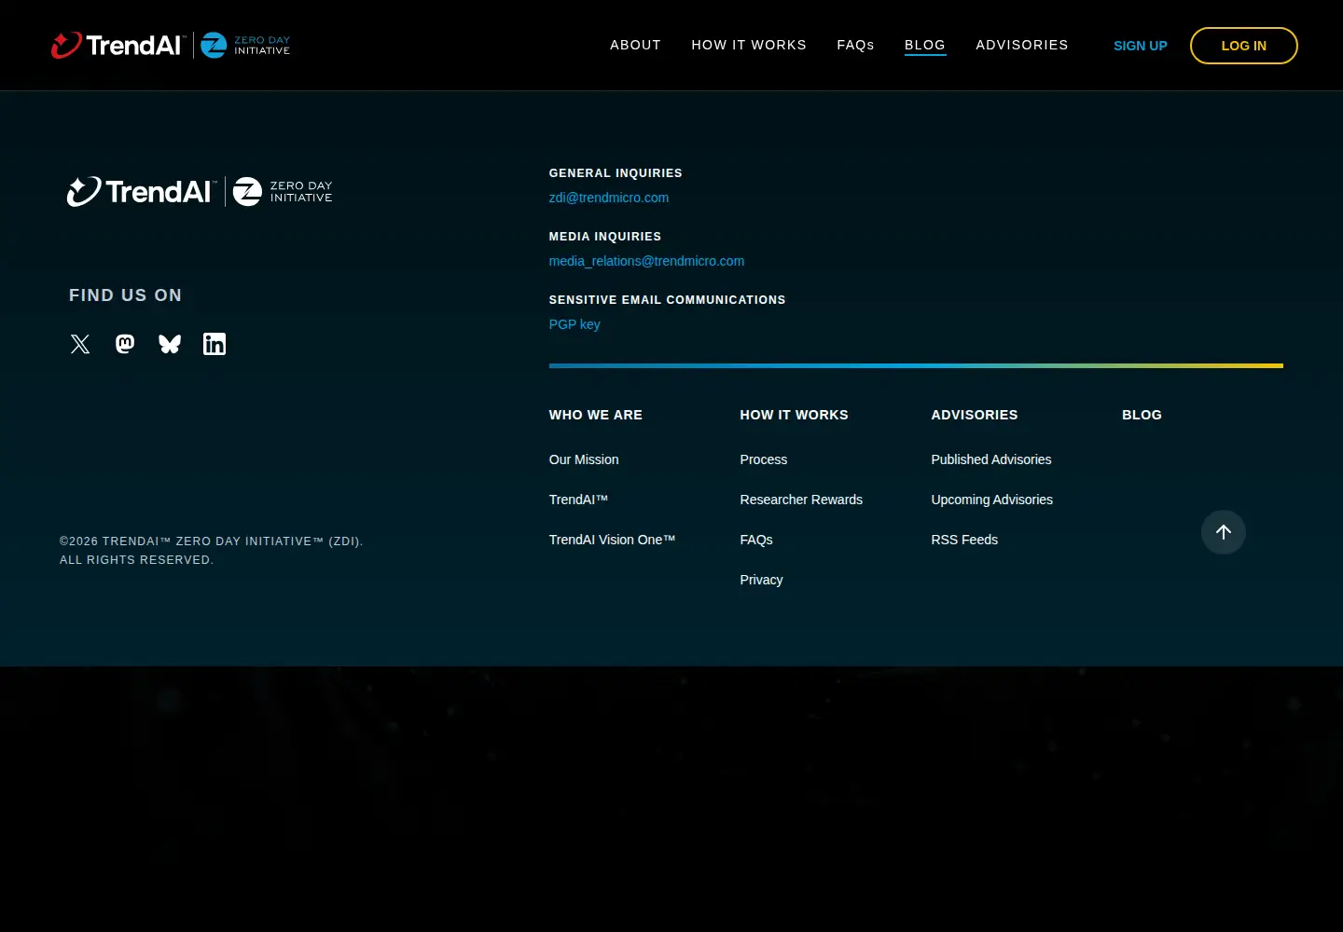Click the MEDIA INQUIRIES label
This screenshot has height=932, width=1343.
point(605,237)
